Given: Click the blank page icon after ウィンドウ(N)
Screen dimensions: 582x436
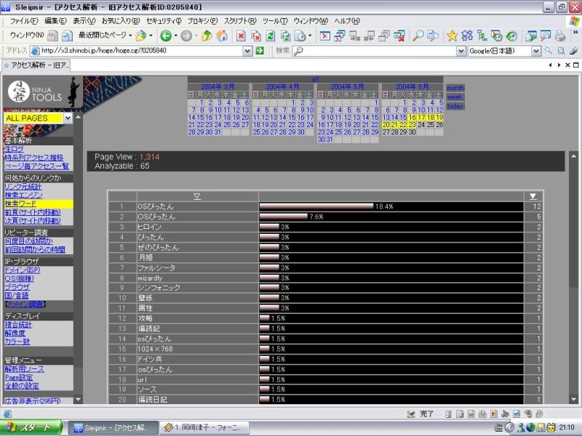Looking at the screenshot, I should 52,36.
